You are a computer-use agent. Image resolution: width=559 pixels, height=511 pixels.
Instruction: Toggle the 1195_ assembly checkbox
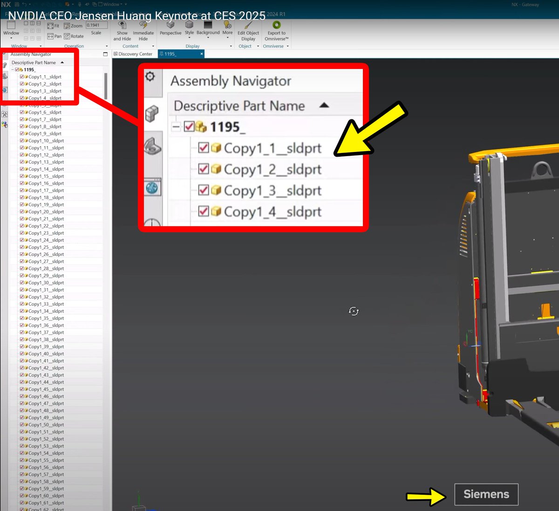[16, 69]
